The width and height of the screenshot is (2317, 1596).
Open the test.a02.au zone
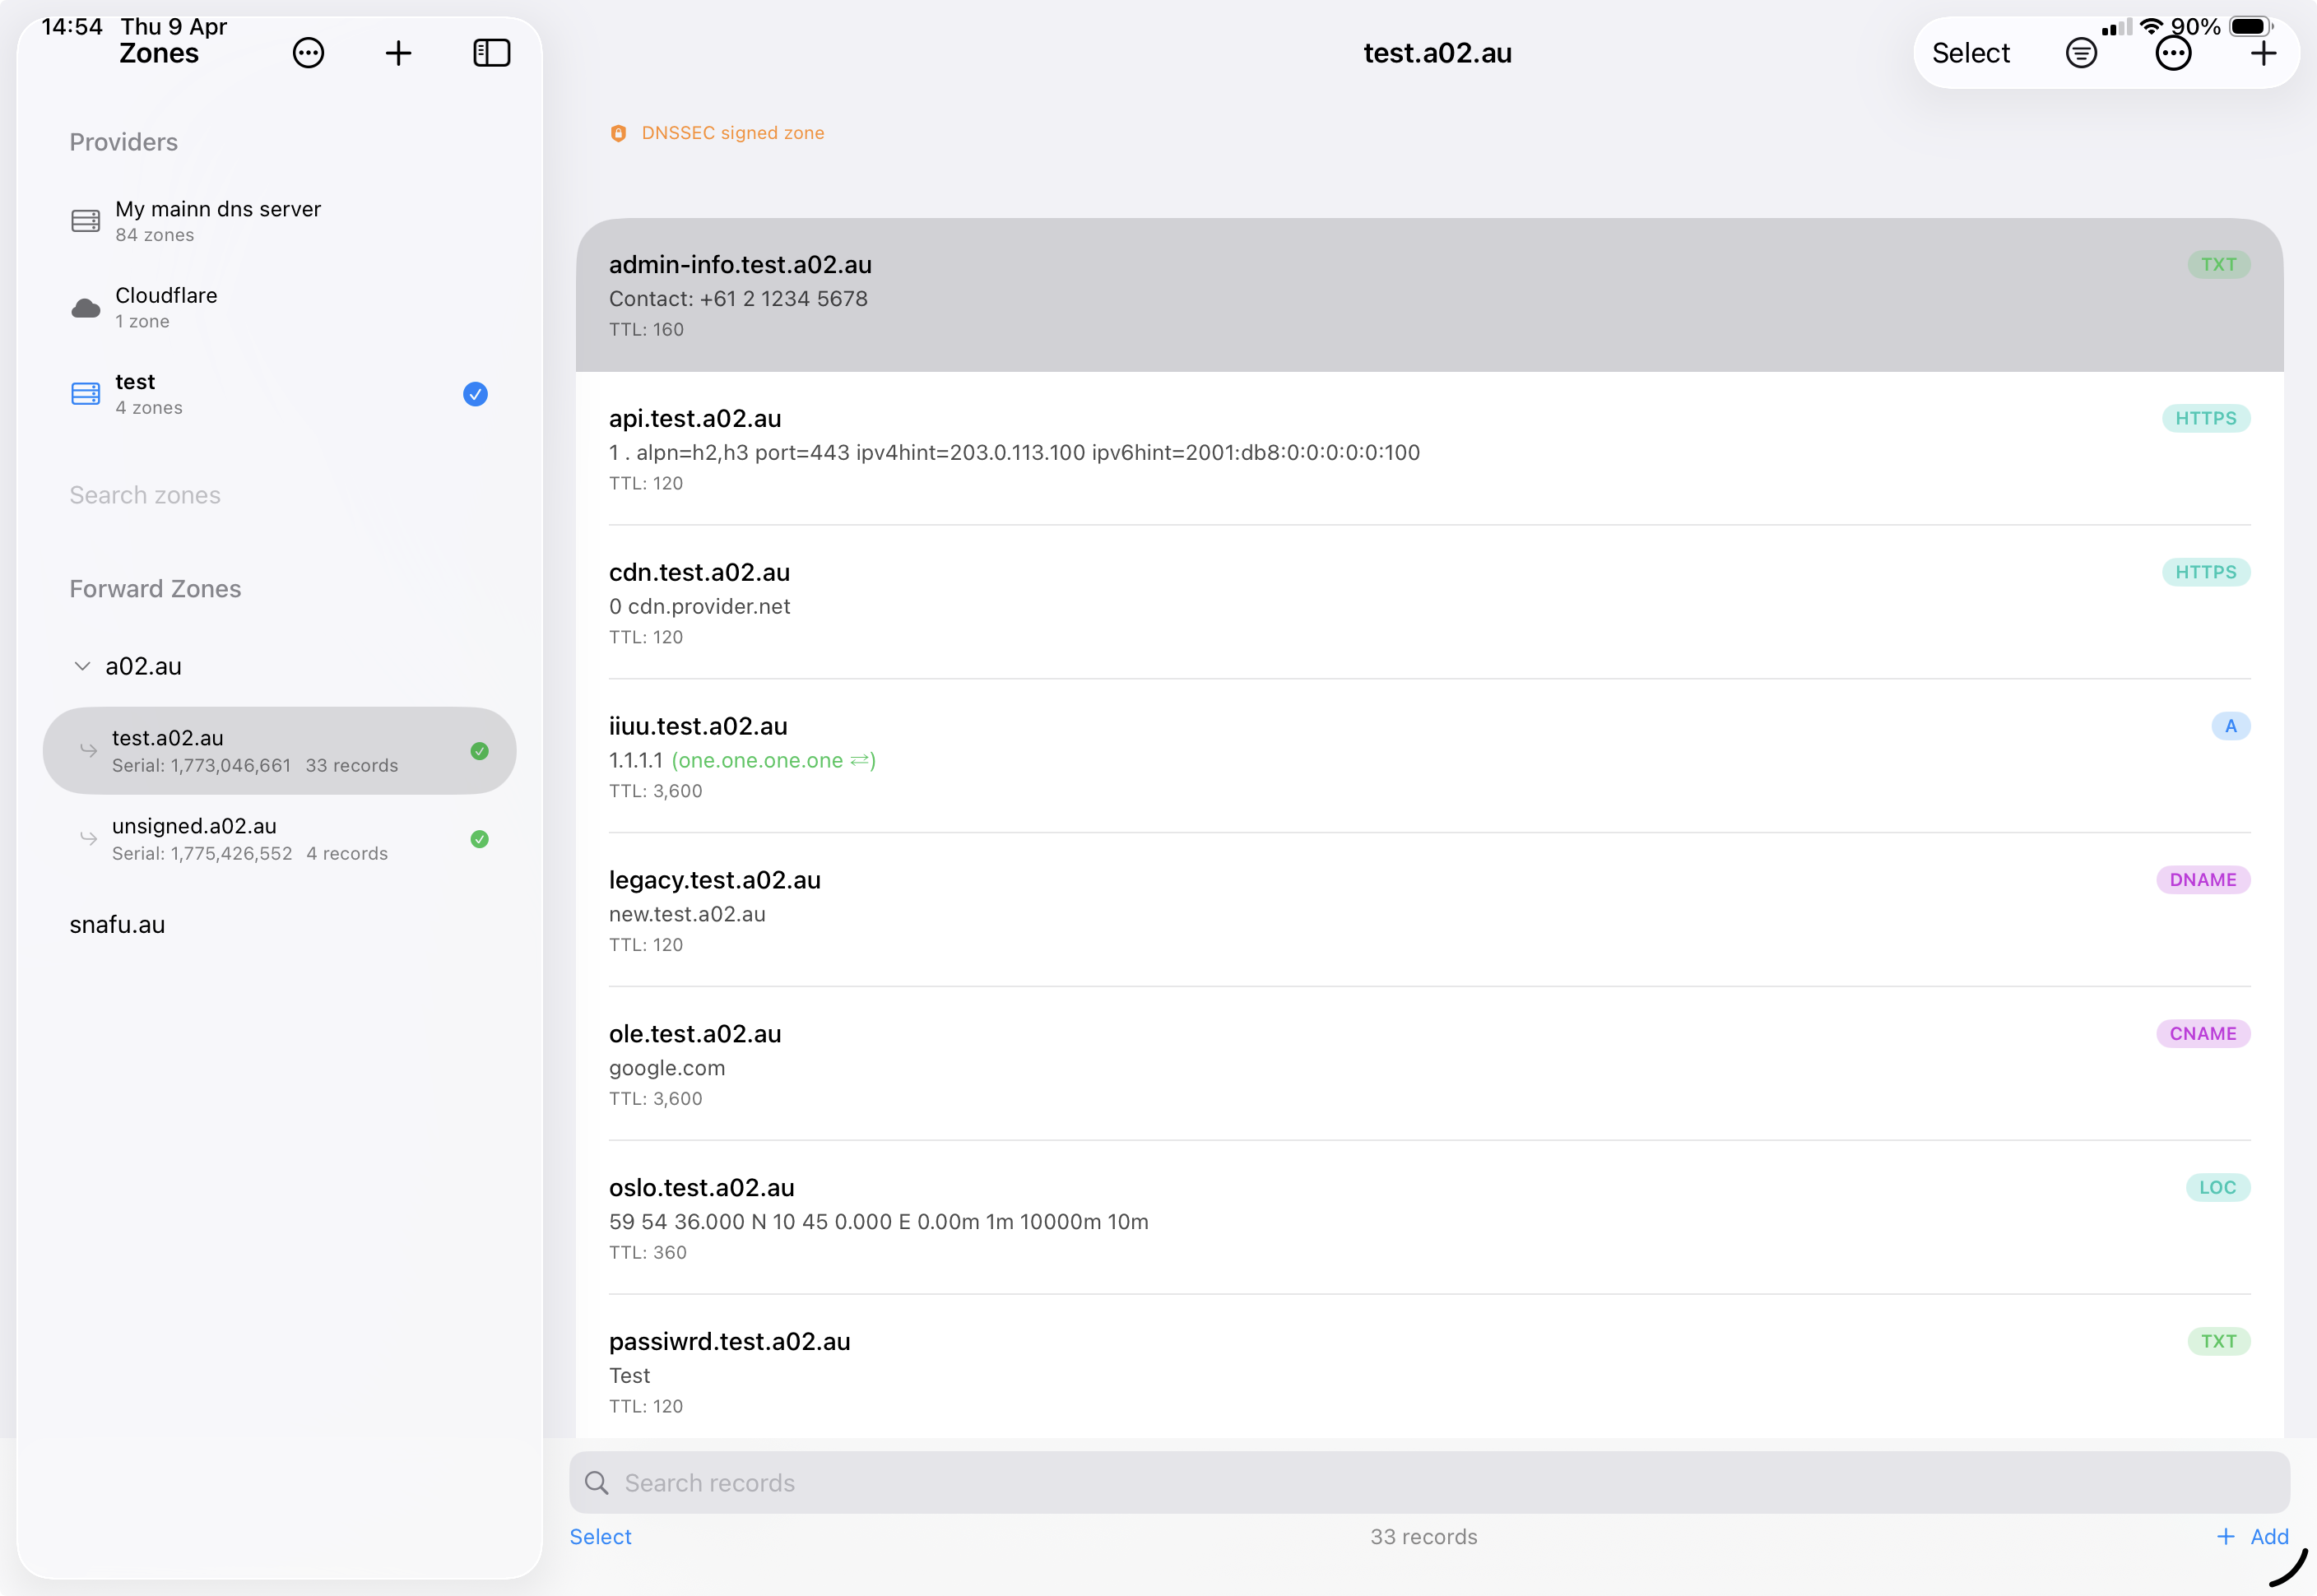point(279,751)
